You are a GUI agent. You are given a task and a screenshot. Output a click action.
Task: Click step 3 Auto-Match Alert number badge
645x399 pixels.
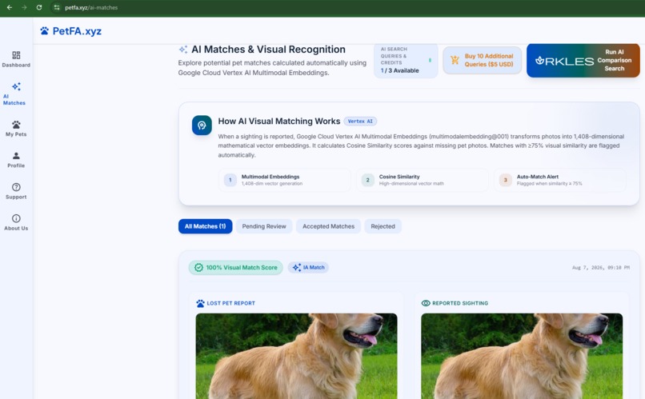point(506,180)
